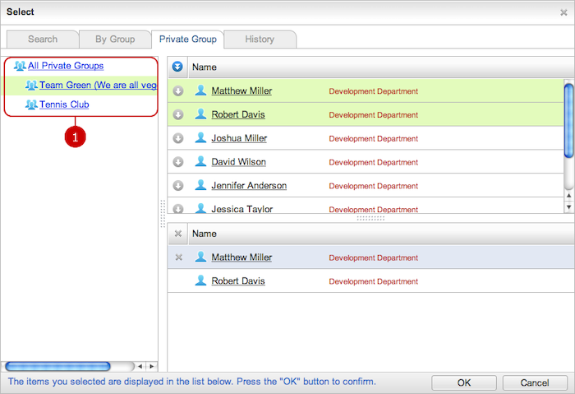
Task: Click the horizontal scrollbar in group tree panel
Action: coord(57,366)
